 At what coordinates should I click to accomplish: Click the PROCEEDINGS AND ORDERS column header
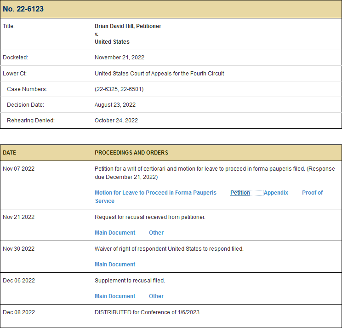coord(131,153)
